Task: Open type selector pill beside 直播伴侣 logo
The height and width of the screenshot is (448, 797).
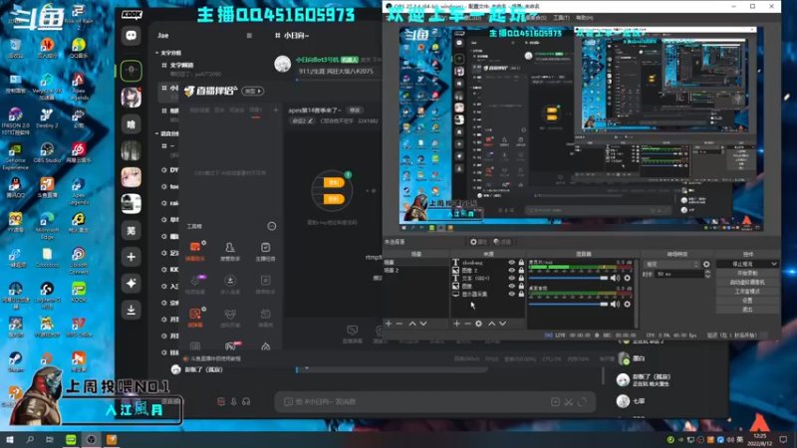Action: (253, 91)
